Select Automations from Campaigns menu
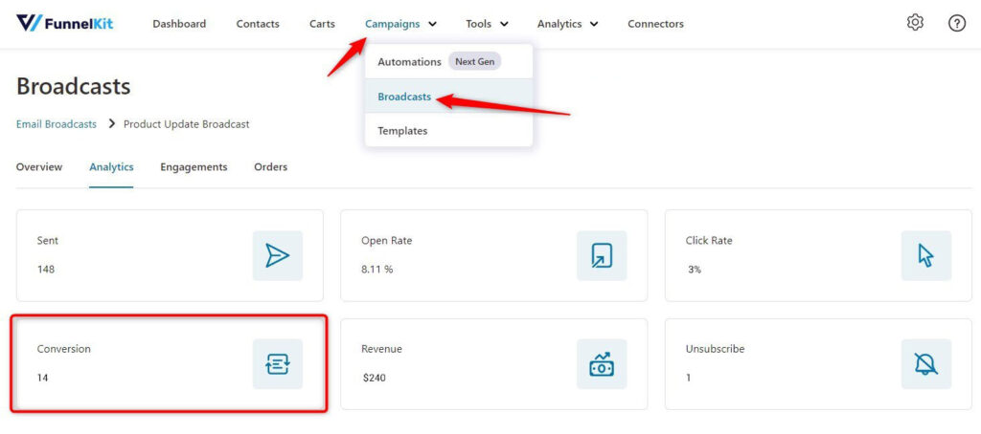This screenshot has width=981, height=434. click(448, 62)
